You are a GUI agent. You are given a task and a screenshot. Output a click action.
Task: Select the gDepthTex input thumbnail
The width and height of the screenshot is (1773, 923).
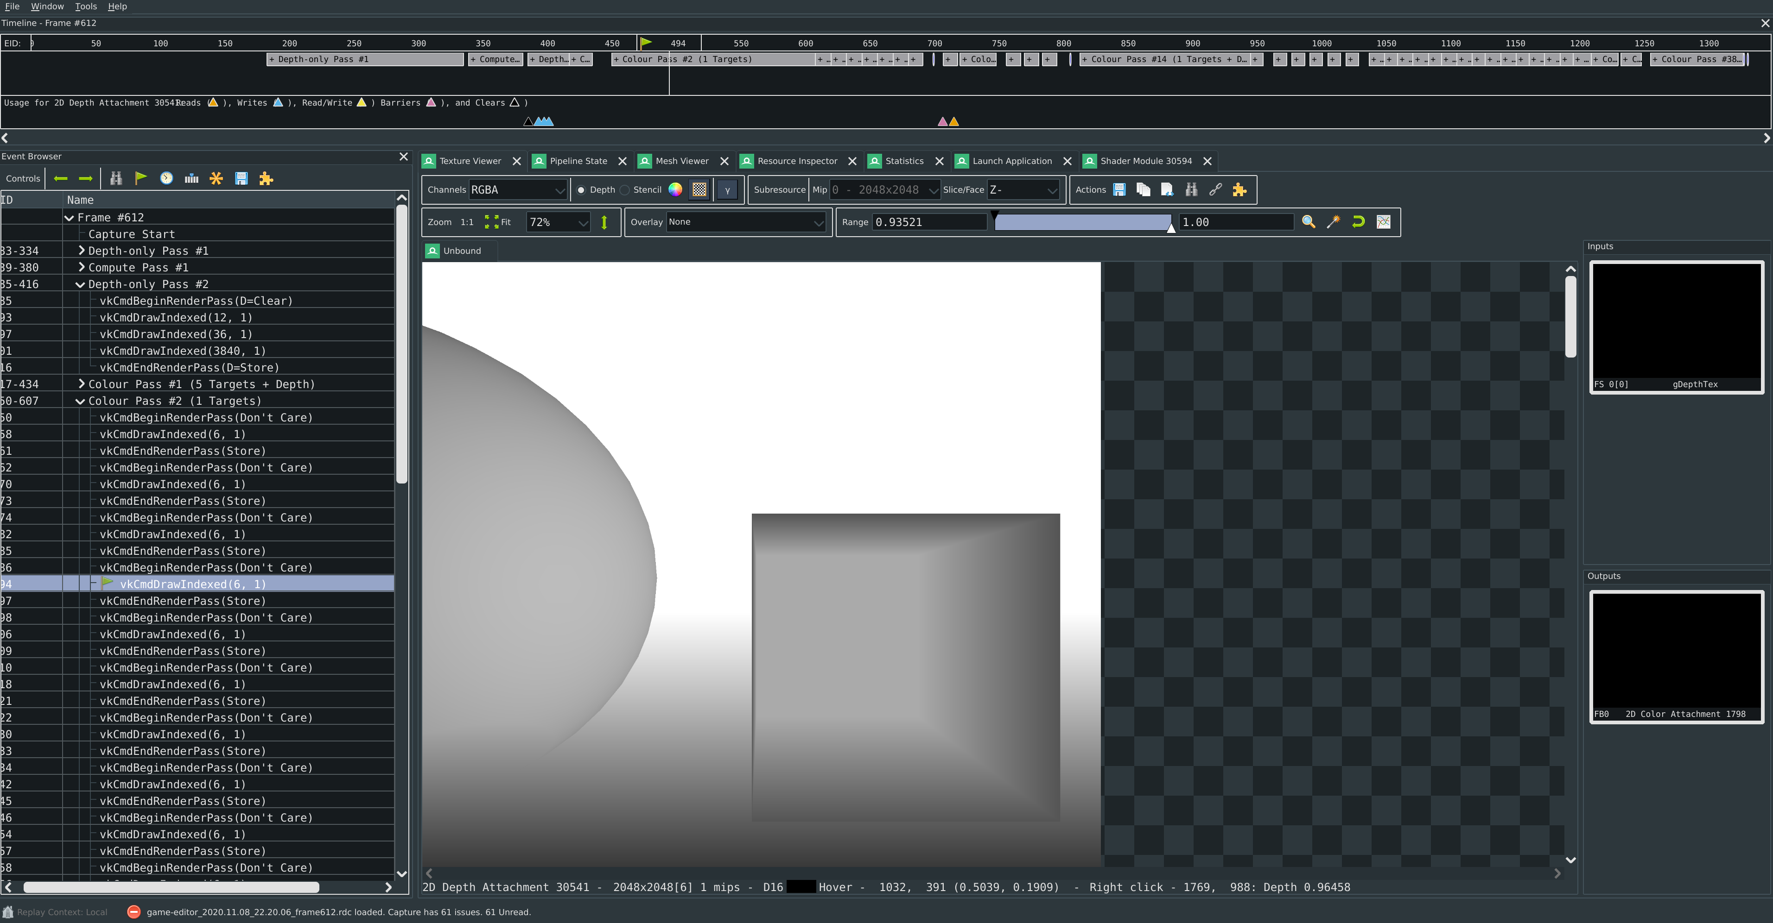(x=1676, y=323)
